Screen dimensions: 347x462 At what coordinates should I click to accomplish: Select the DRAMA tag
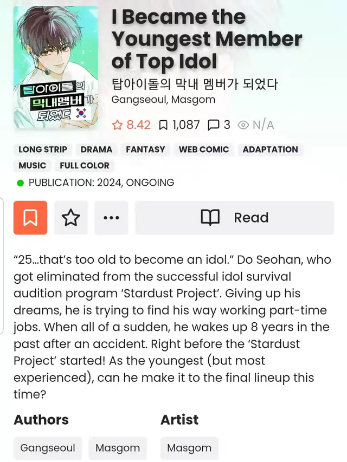tap(97, 149)
